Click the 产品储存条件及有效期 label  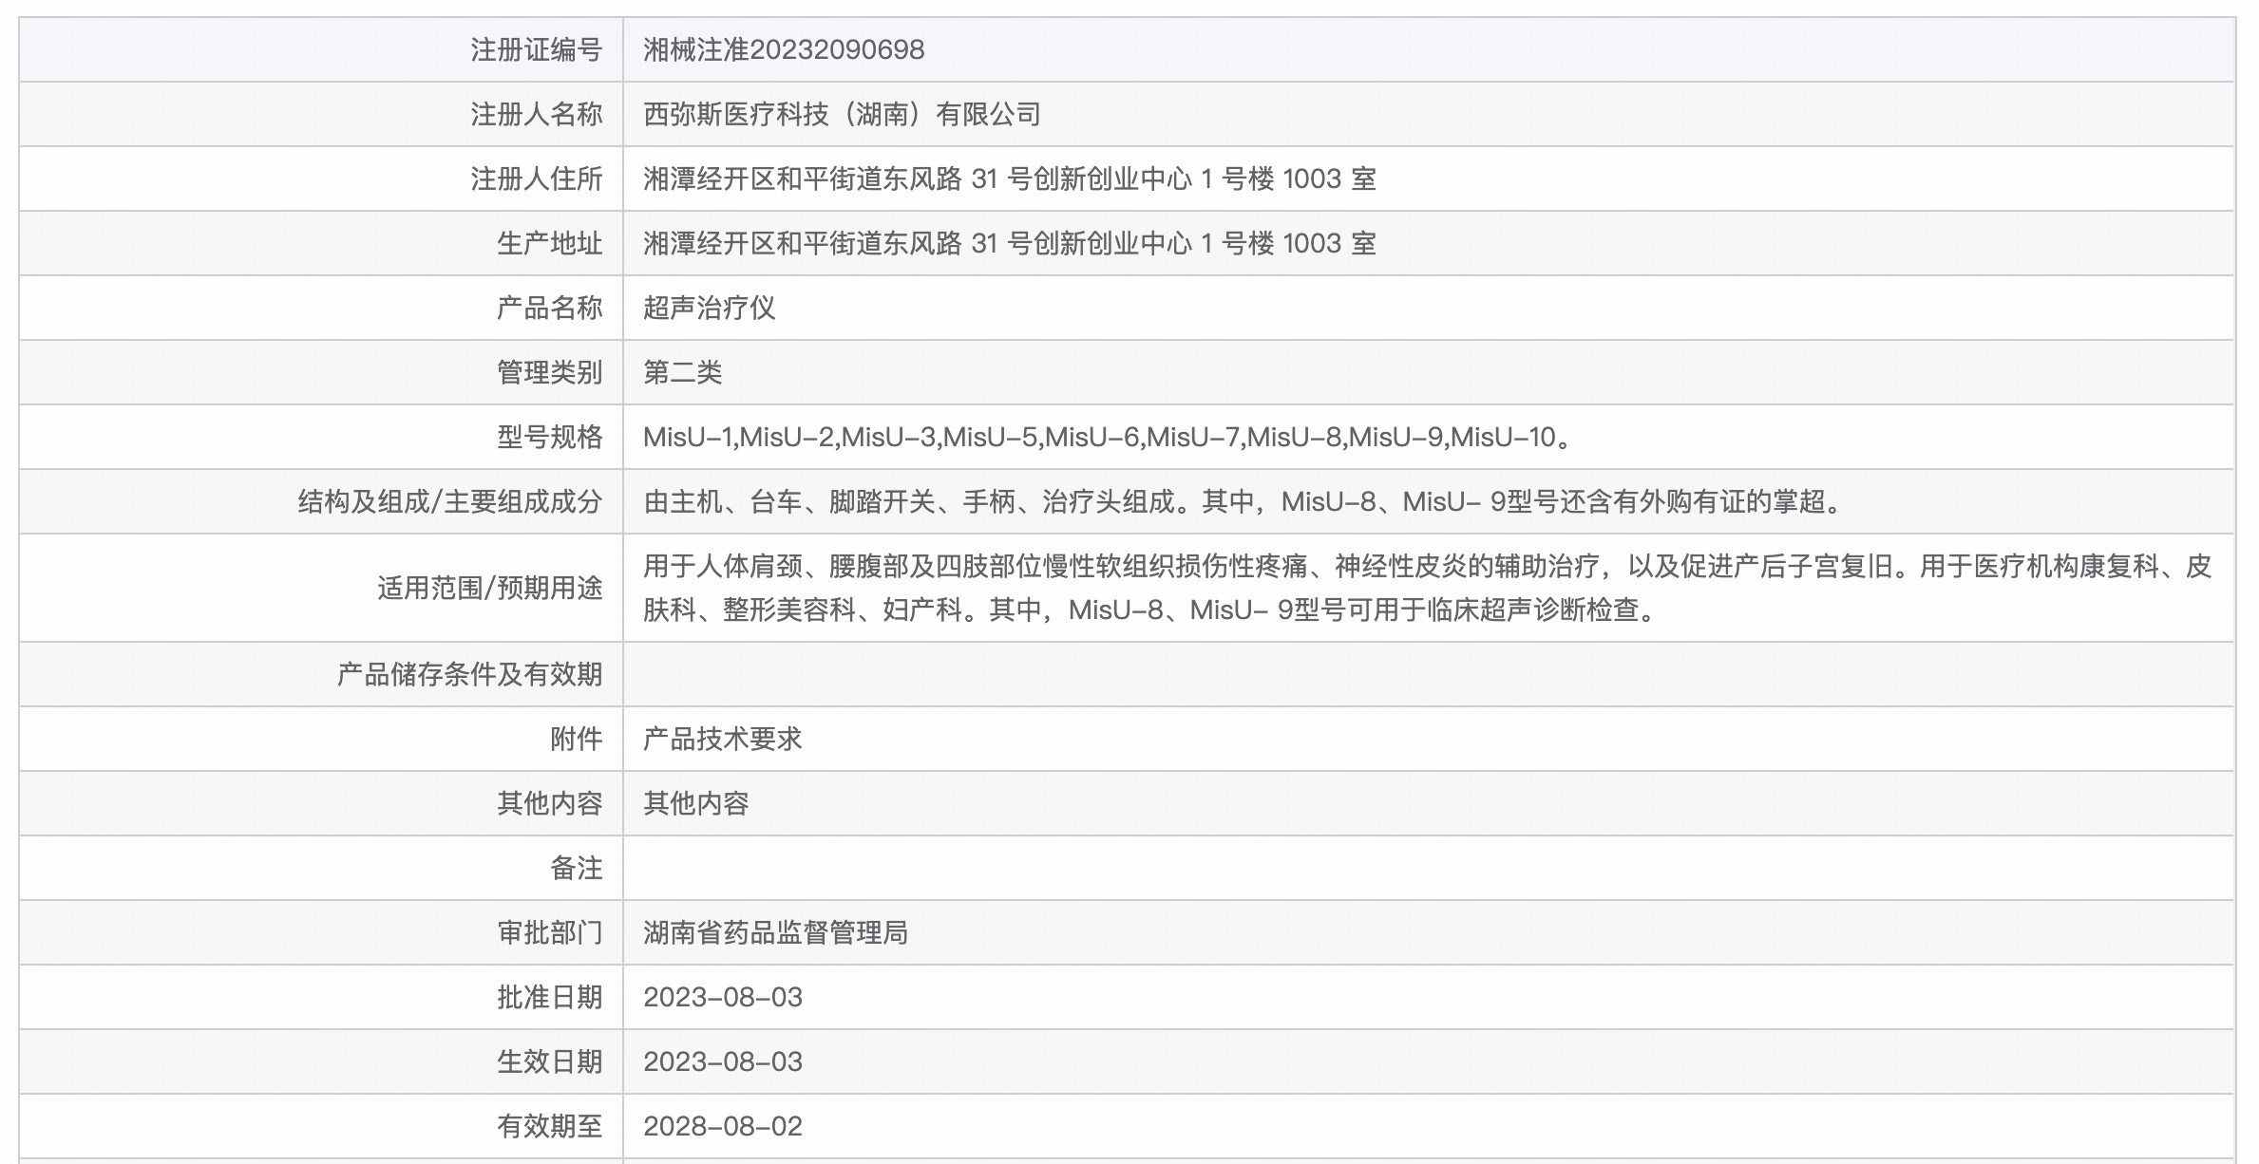(x=469, y=675)
